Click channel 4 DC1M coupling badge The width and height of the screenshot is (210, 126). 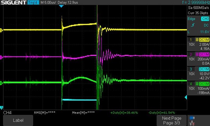[204, 84]
